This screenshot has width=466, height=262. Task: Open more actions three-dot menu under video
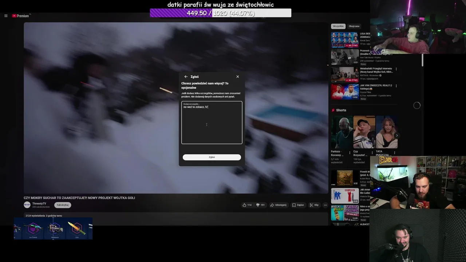tap(325, 205)
